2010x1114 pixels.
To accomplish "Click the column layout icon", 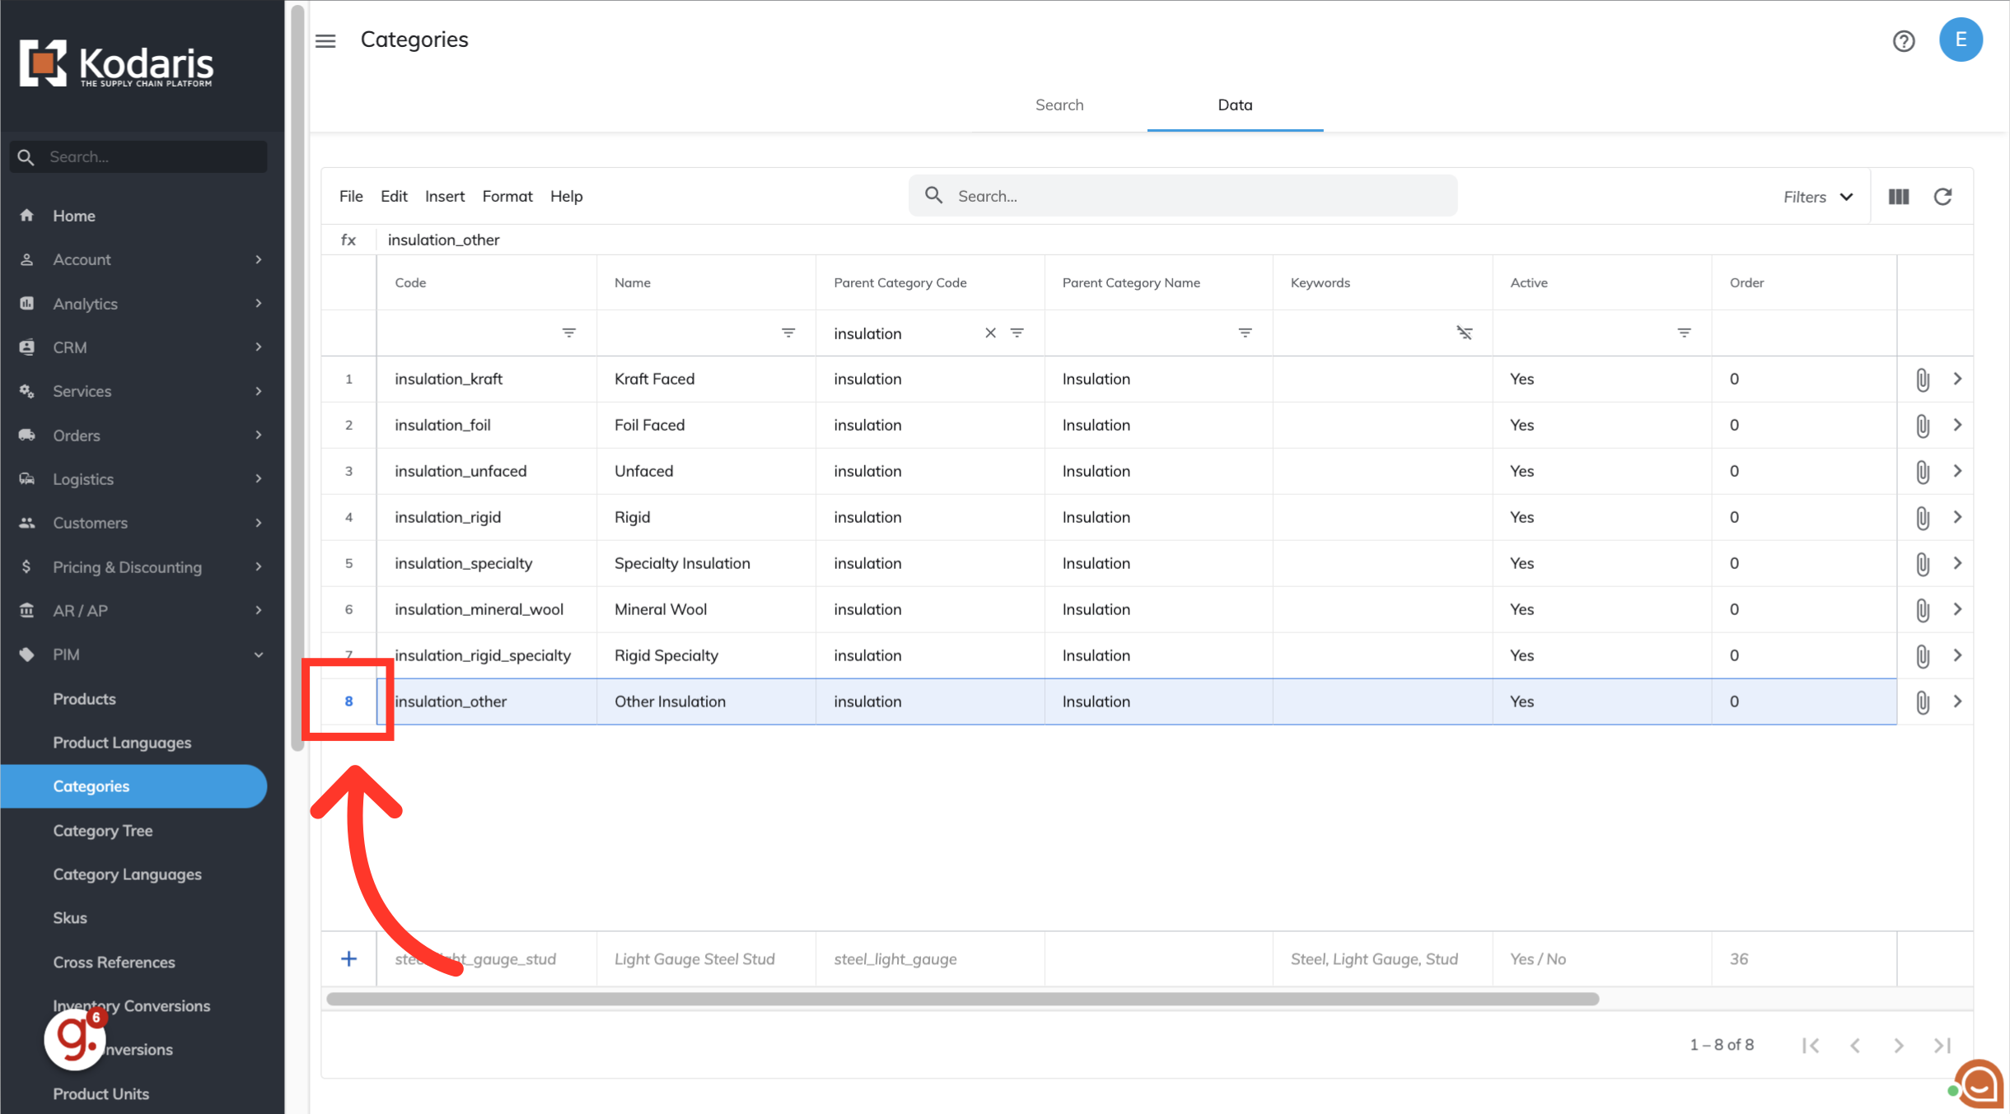I will coord(1899,196).
